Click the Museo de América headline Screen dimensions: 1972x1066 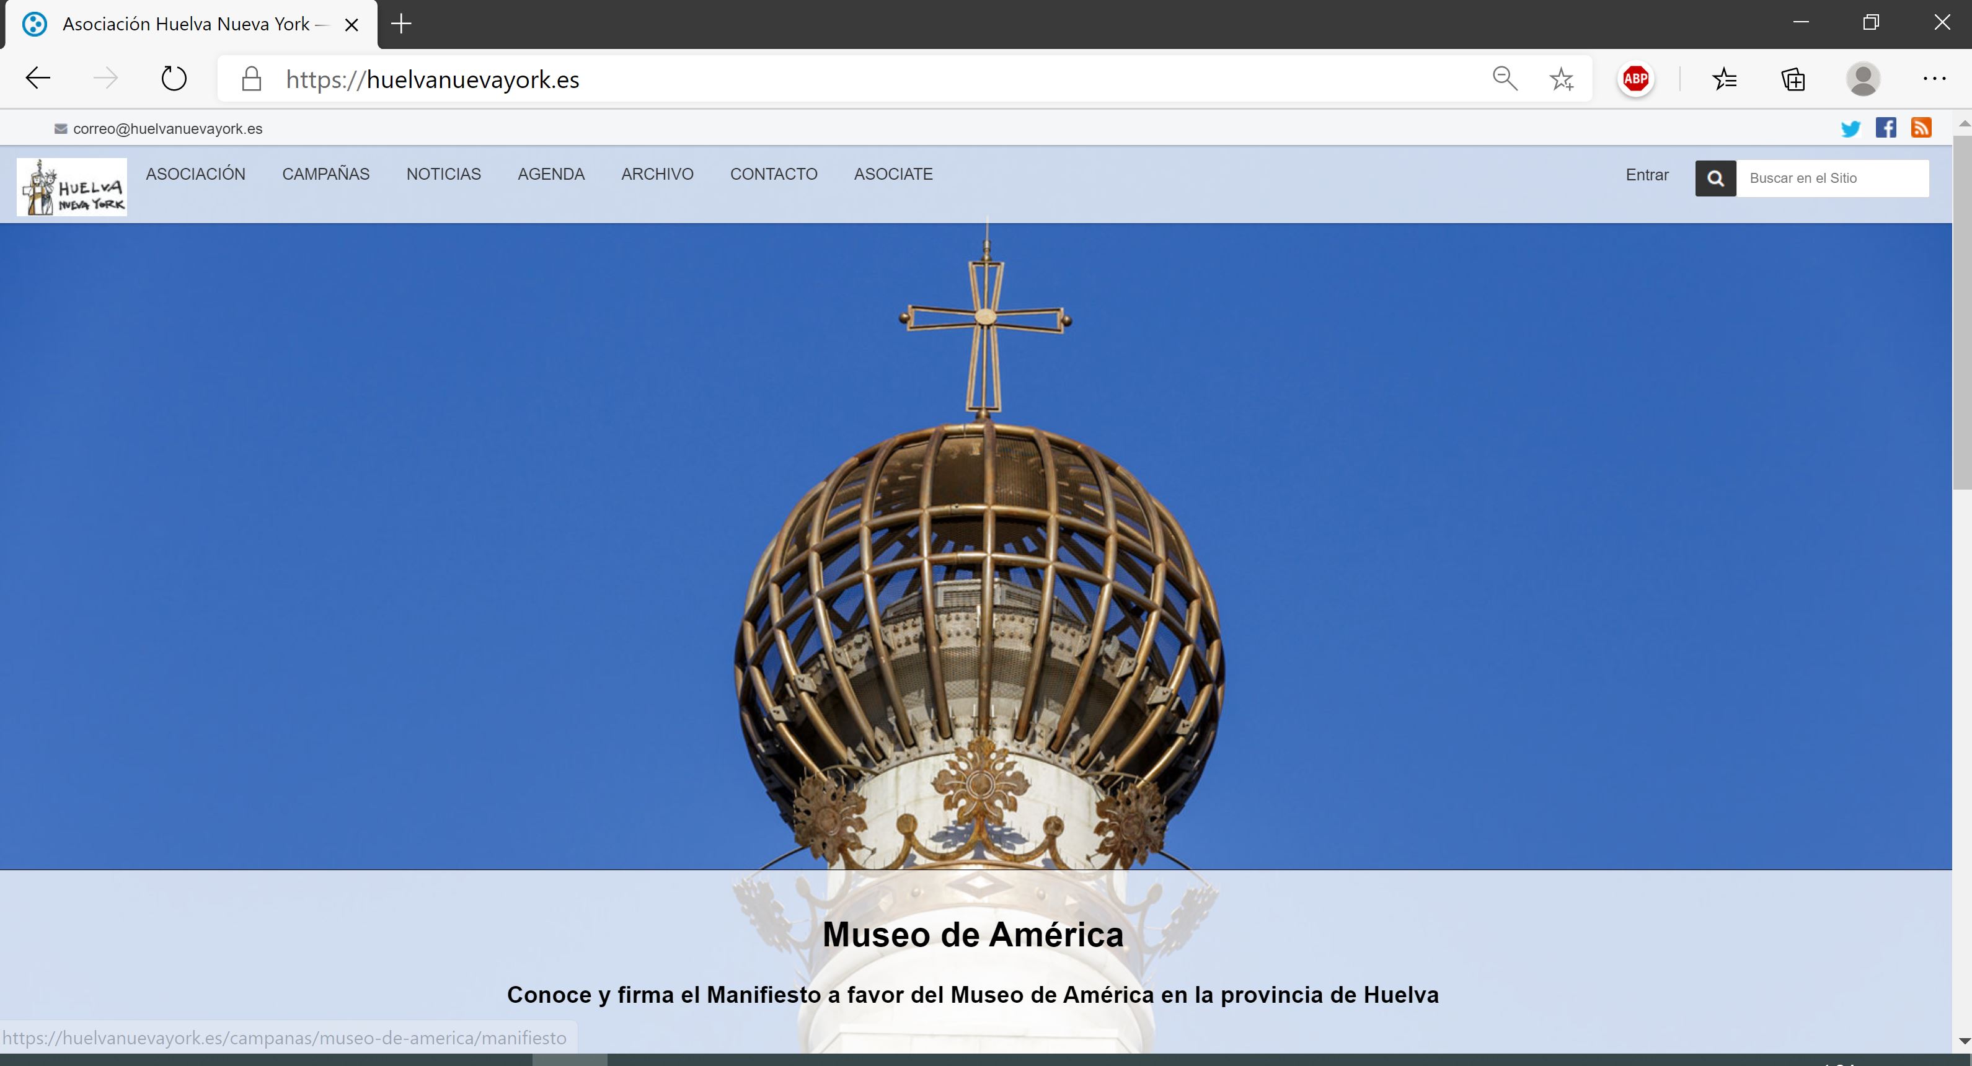click(x=972, y=935)
